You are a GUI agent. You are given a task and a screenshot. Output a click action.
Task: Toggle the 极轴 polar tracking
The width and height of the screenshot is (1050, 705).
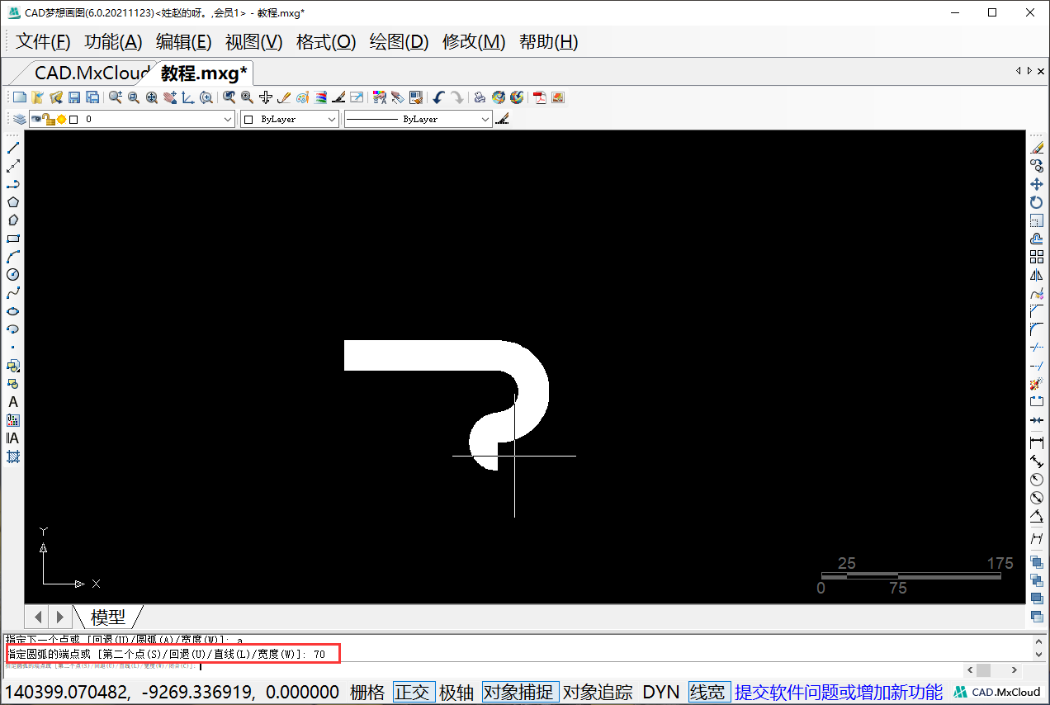(x=456, y=692)
